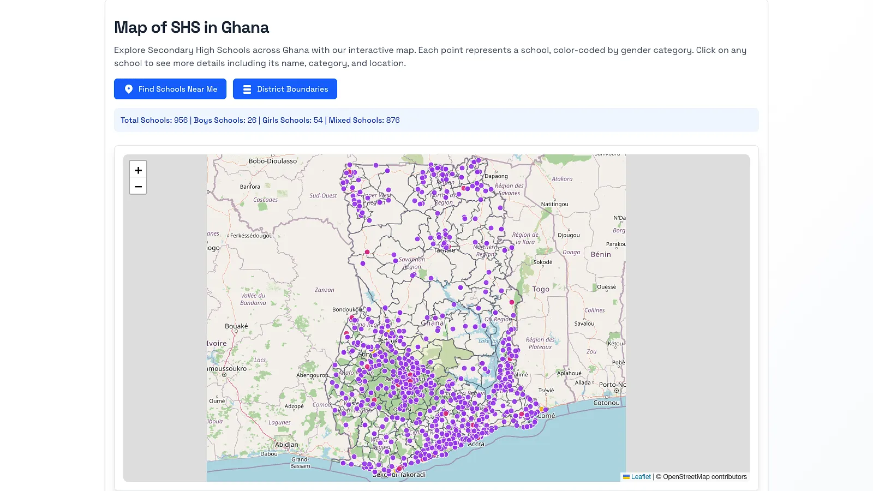The width and height of the screenshot is (873, 491).
Task: Click the Abengourou label on the map
Action: click(312, 375)
